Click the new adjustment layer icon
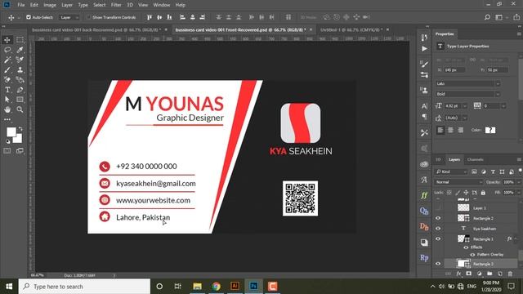This screenshot has height=294, width=523. (x=480, y=274)
